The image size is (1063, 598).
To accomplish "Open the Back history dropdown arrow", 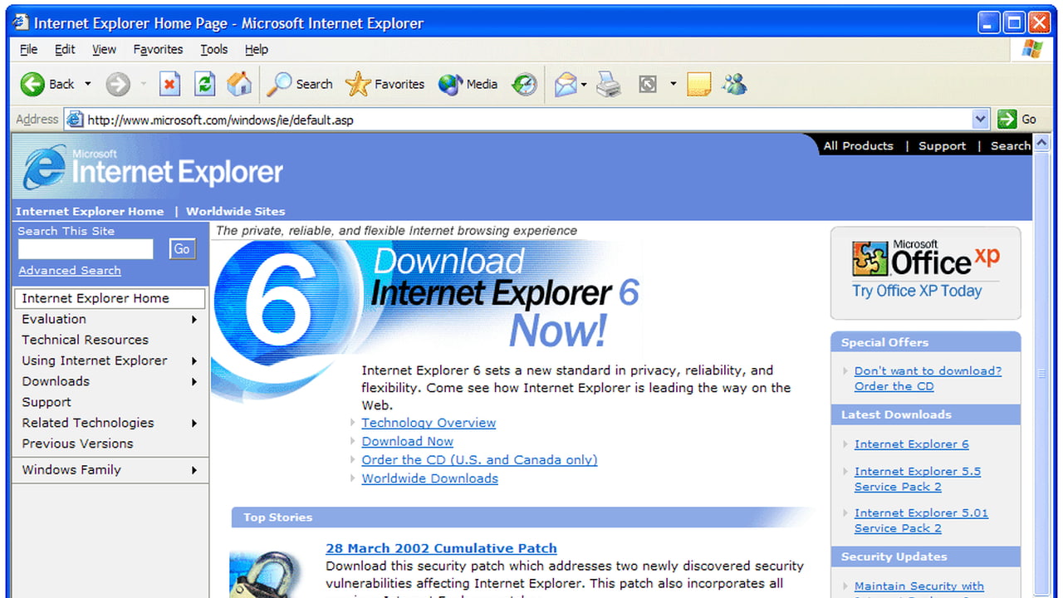I will click(x=88, y=84).
